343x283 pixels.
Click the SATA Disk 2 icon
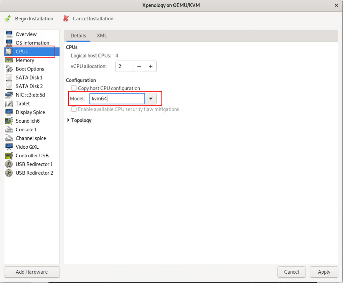pos(9,86)
